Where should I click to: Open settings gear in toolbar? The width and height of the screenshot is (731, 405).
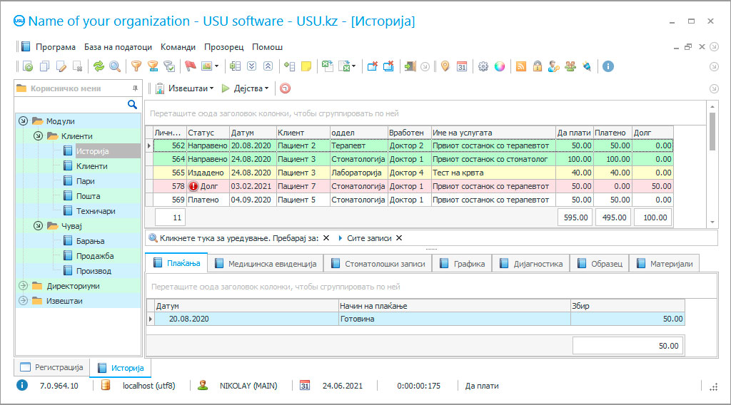point(483,66)
